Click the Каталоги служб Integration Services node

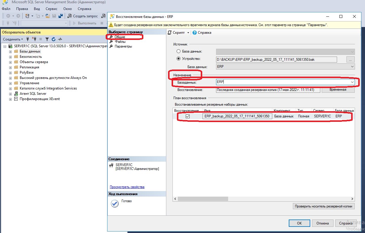point(48,88)
